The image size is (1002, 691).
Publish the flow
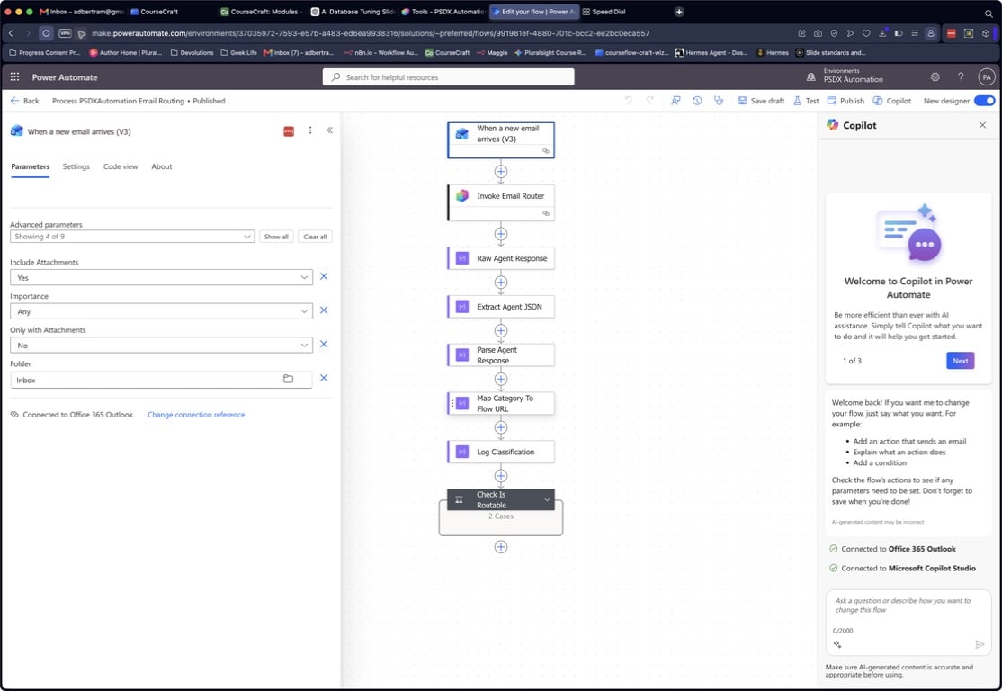pos(845,101)
